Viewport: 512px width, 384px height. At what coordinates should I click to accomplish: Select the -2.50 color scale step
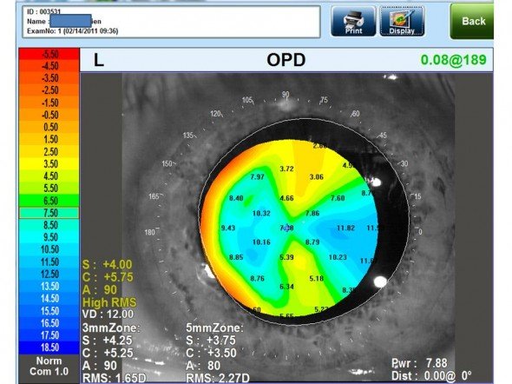tap(49, 90)
